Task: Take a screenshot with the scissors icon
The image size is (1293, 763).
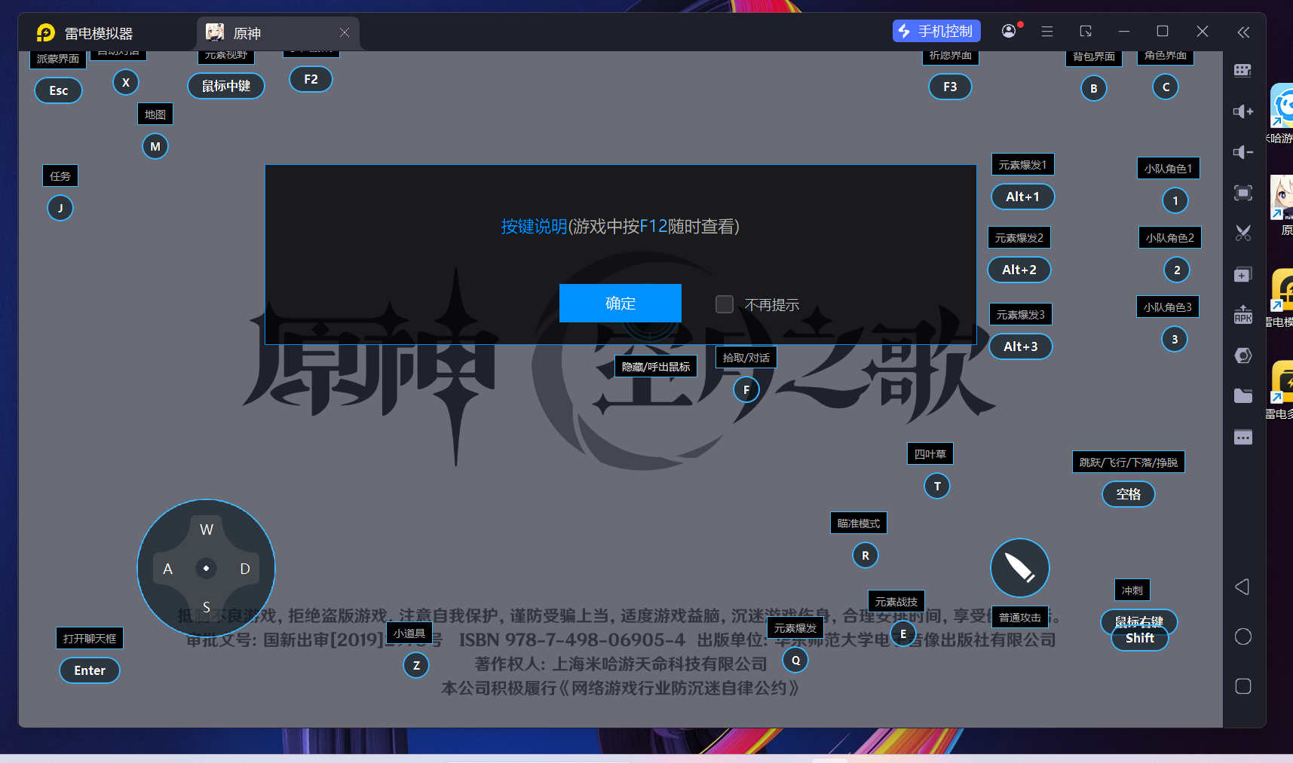Action: (1242, 233)
